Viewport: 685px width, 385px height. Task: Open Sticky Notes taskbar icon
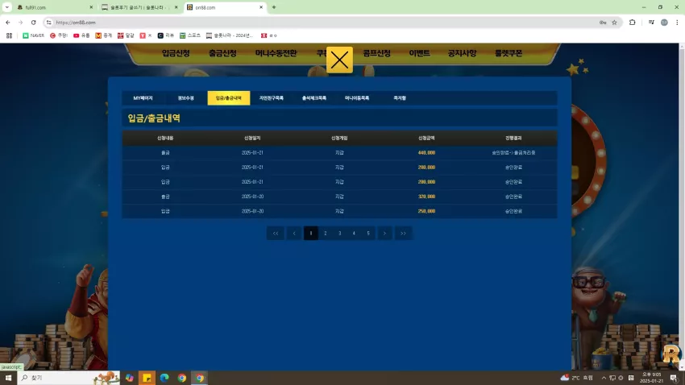click(147, 378)
